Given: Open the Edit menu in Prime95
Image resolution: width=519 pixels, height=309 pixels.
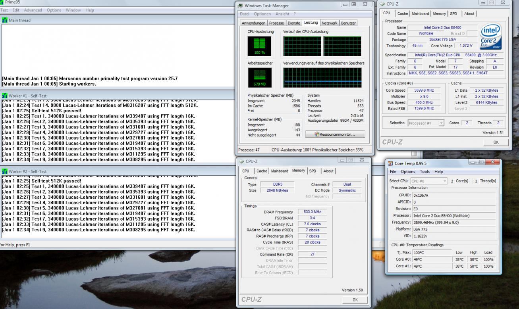Looking at the screenshot, I should [x=16, y=10].
